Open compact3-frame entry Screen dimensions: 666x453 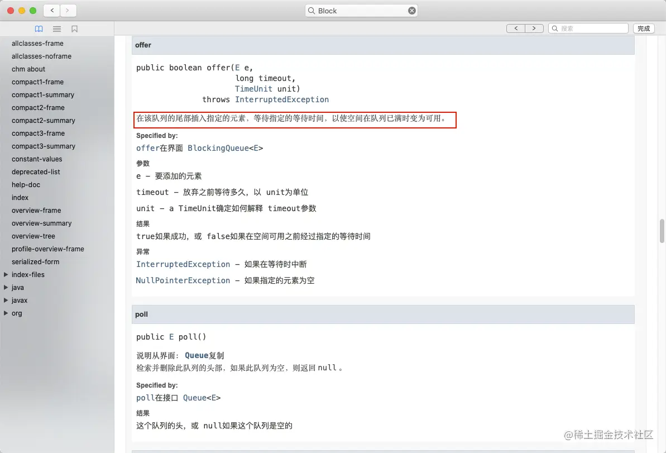38,133
